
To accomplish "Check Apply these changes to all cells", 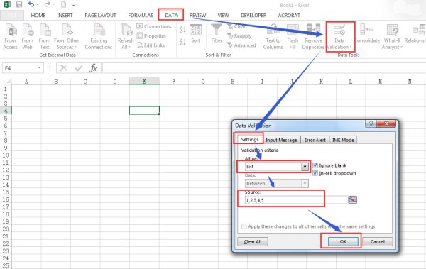I will click(244, 226).
